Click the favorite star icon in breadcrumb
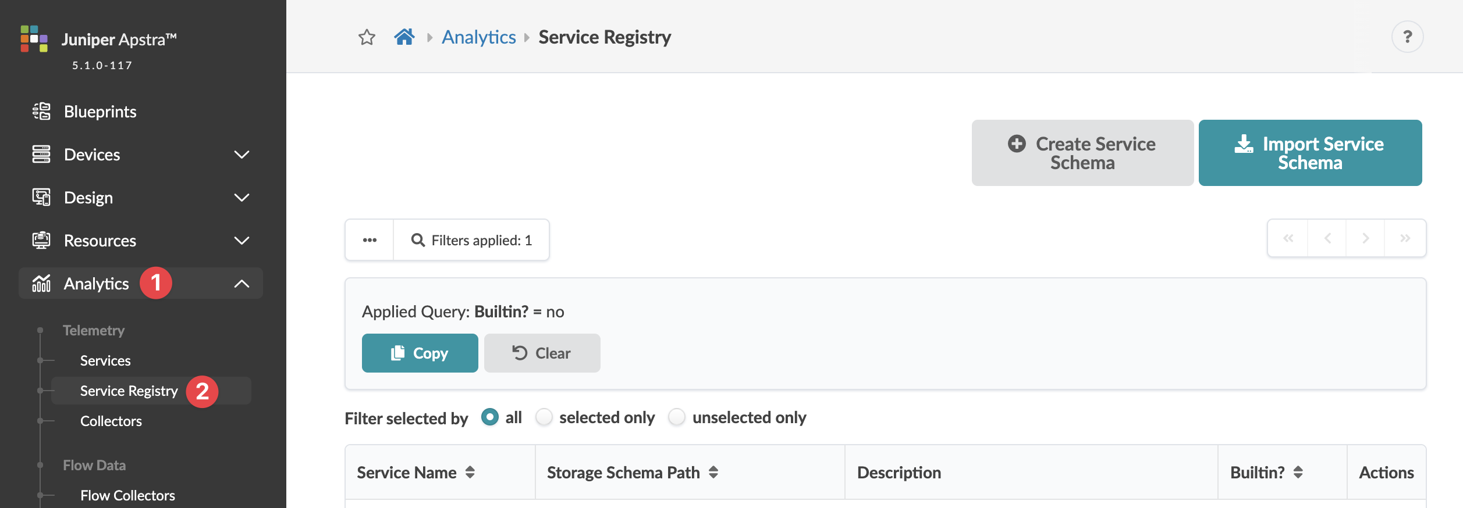Image resolution: width=1463 pixels, height=508 pixels. pyautogui.click(x=367, y=37)
